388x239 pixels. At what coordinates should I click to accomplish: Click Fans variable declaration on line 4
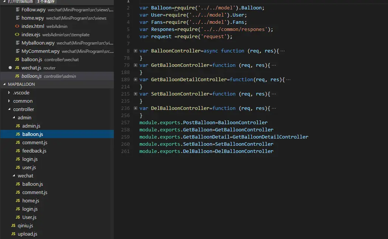pos(157,22)
